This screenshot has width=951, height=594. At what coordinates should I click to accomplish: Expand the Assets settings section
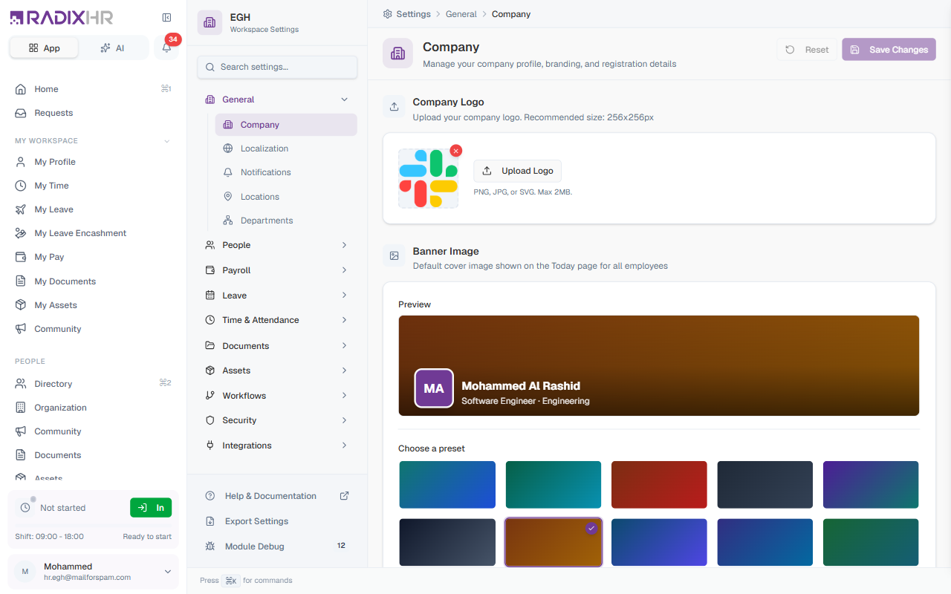344,371
